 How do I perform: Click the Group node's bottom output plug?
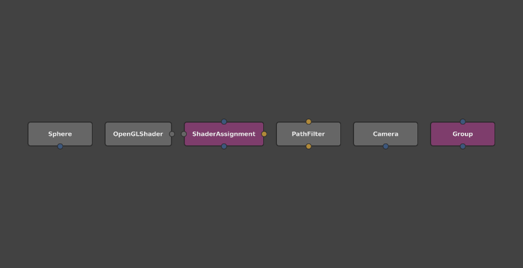point(463,146)
